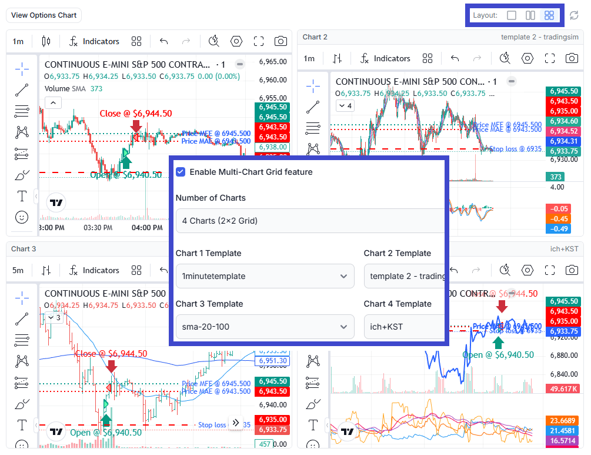Collapse the Chart 1 indicator legend
This screenshot has width=591, height=455.
53,103
